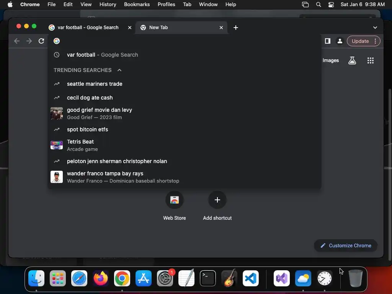Open Finder from the dock
Screen dimensions: 392x294
36,278
